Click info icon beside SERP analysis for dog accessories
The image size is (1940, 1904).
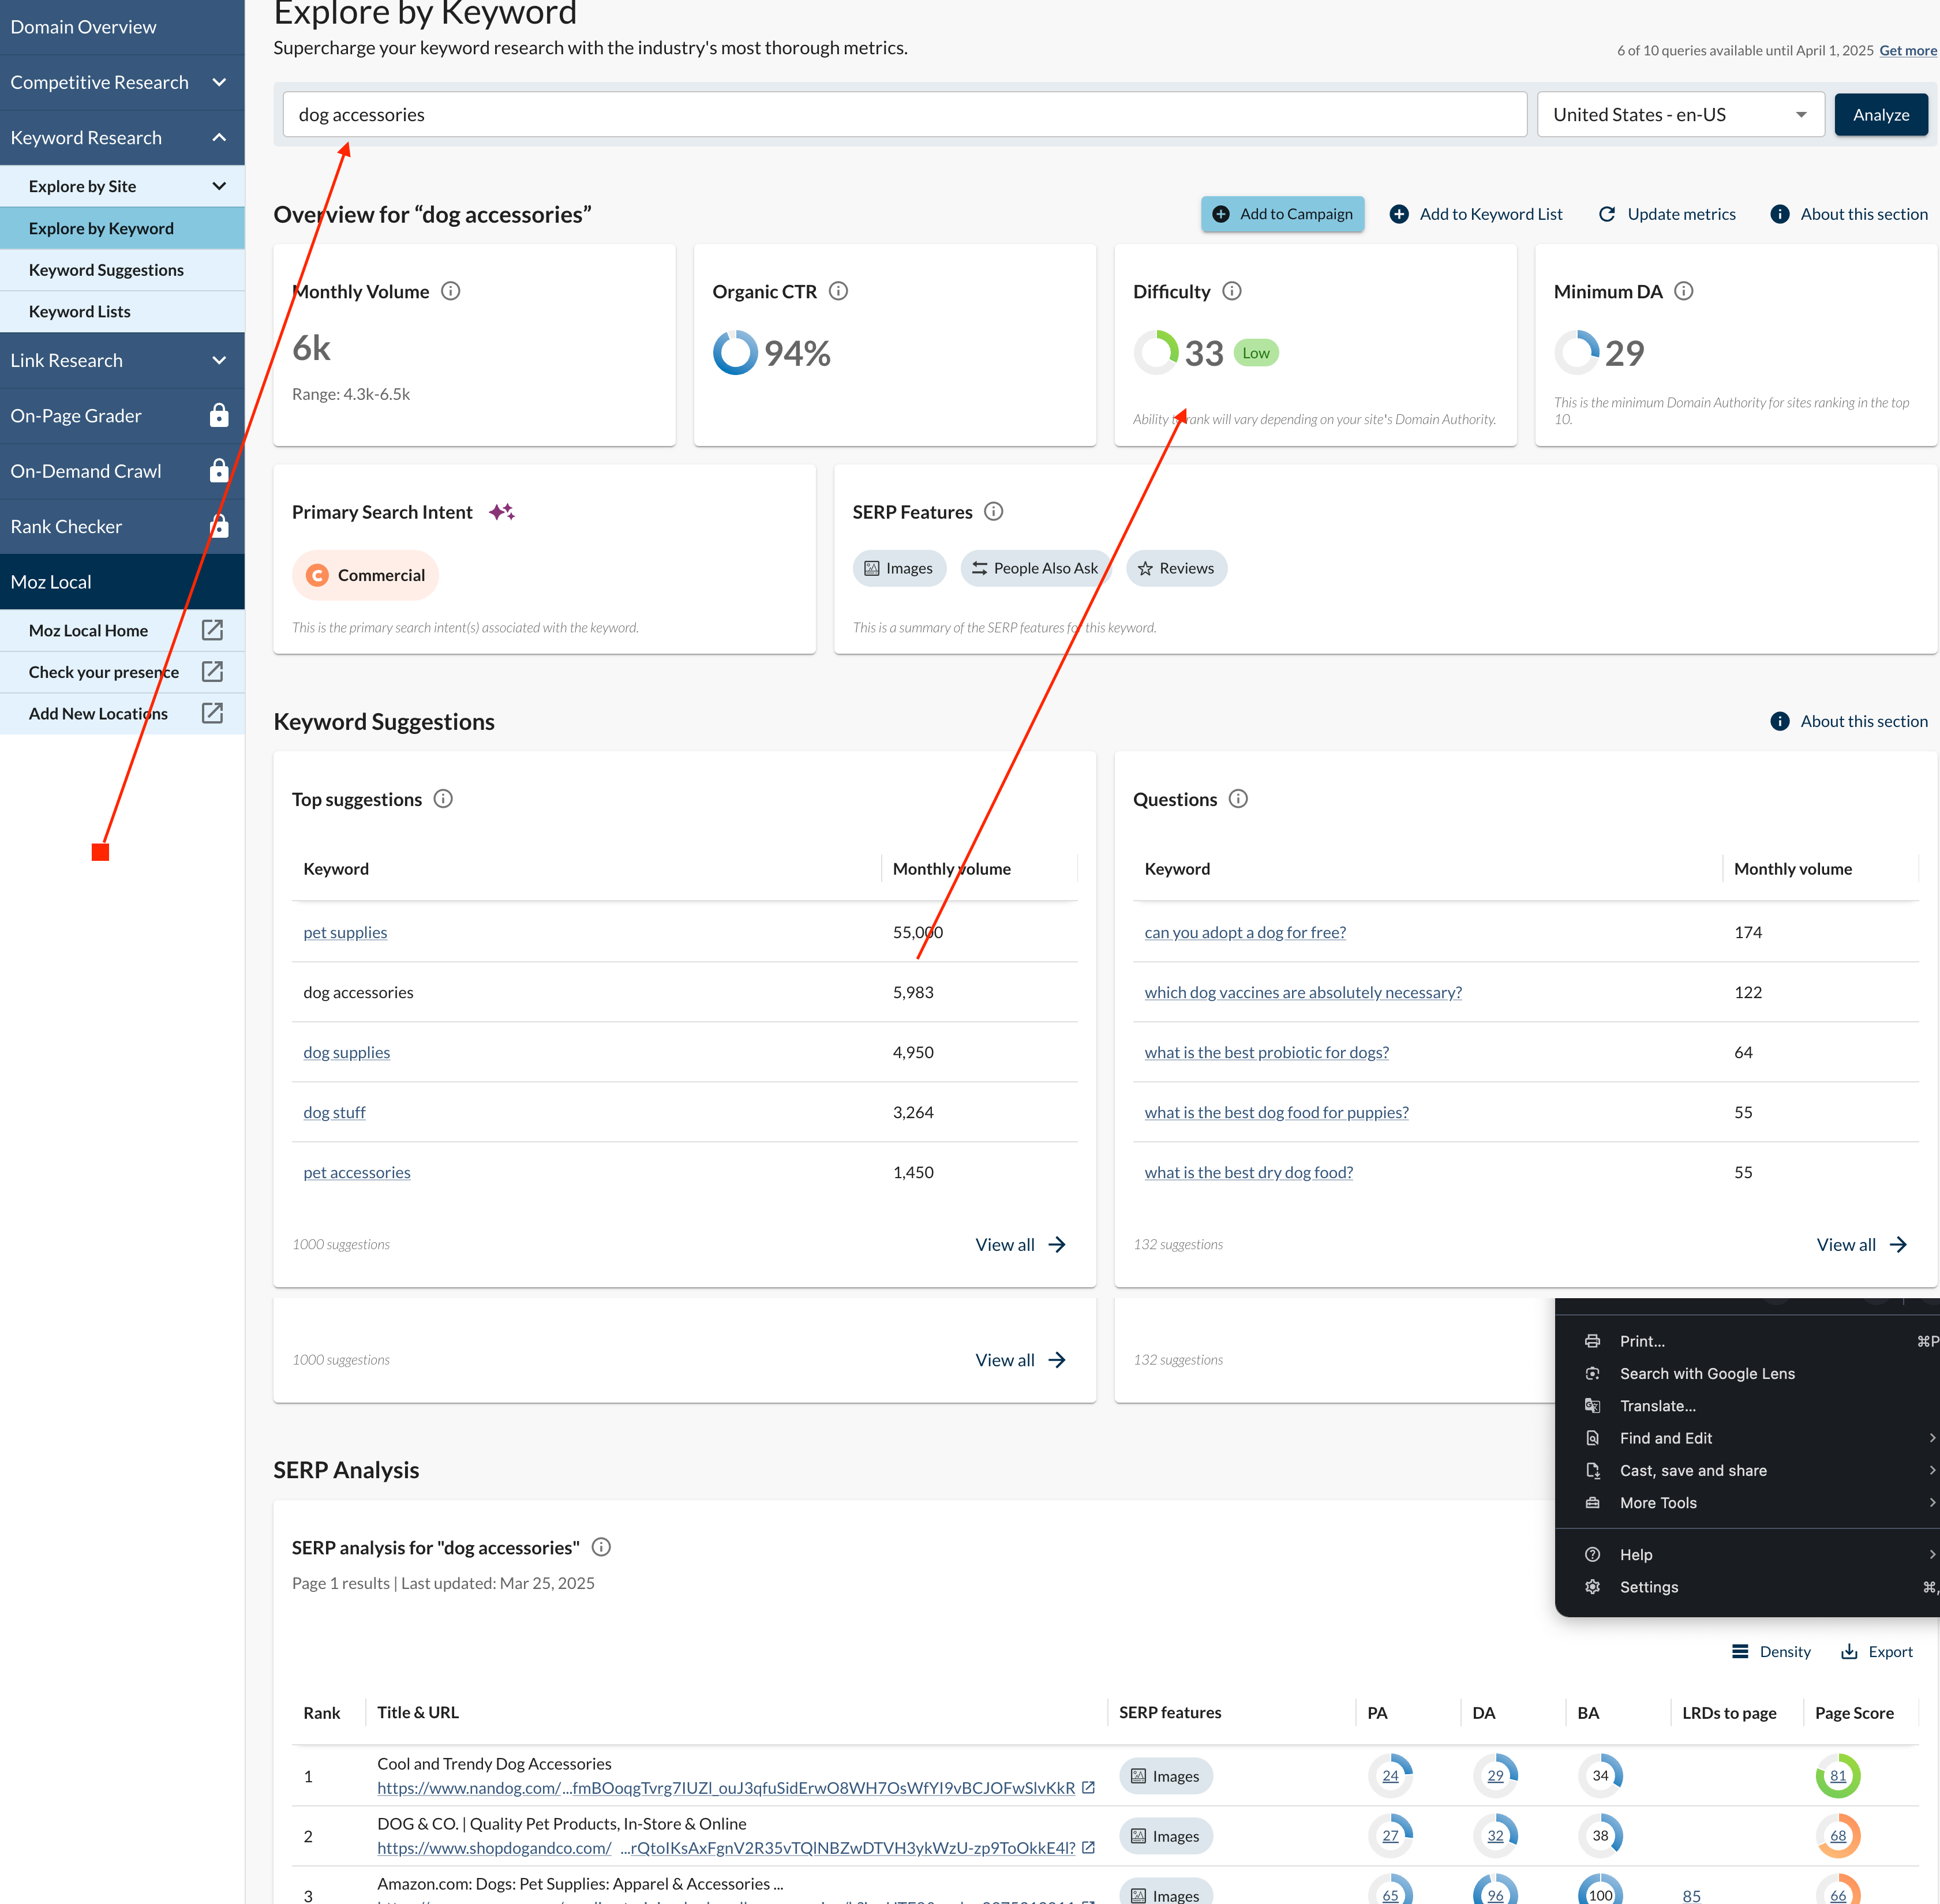[601, 1547]
